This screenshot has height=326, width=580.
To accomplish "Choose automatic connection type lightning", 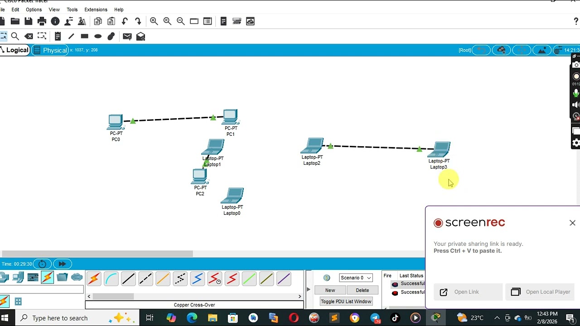I will point(94,279).
